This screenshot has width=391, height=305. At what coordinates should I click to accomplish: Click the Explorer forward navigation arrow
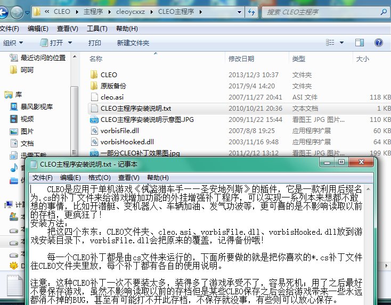17,12
